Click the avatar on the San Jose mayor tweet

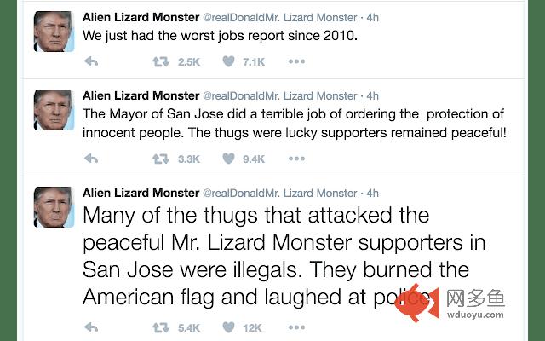[x=53, y=110]
